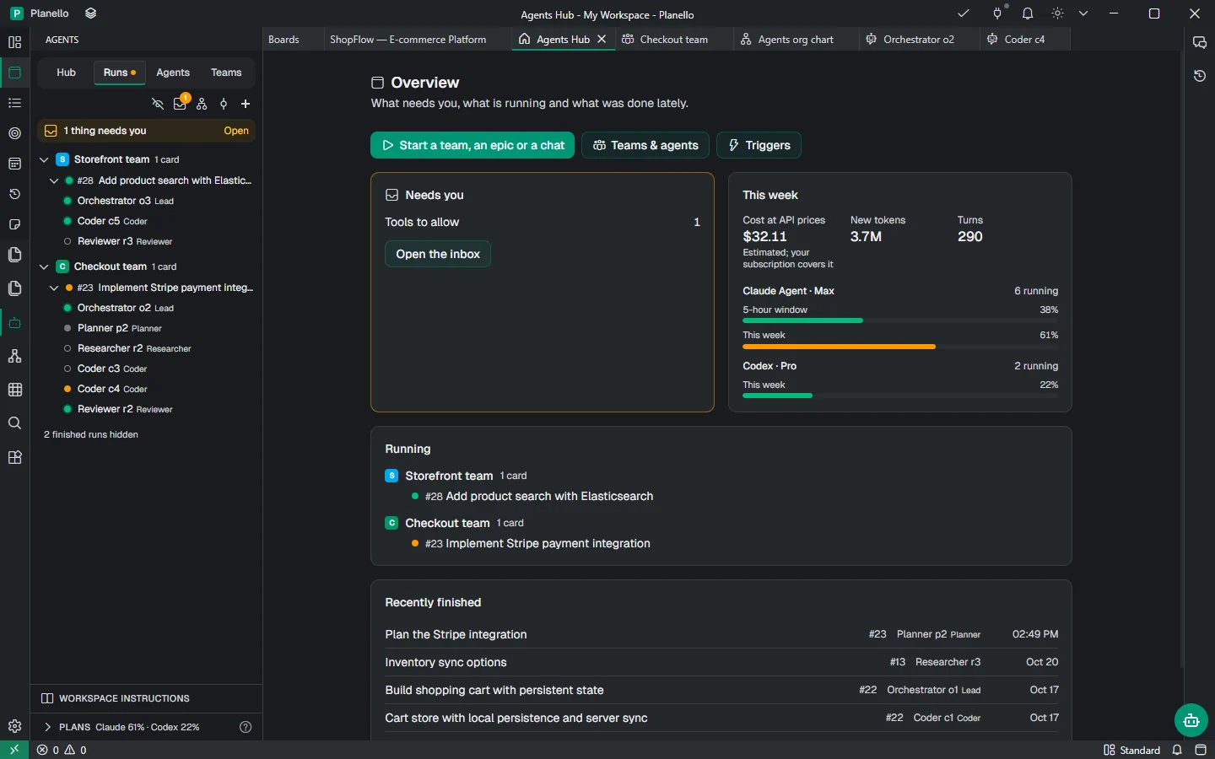
Task: Click the Triggers button
Action: 759,145
